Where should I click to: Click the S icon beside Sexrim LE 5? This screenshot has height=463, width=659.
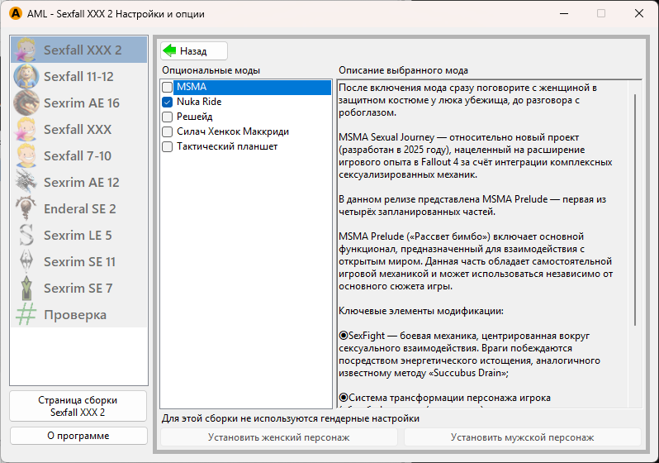click(26, 235)
